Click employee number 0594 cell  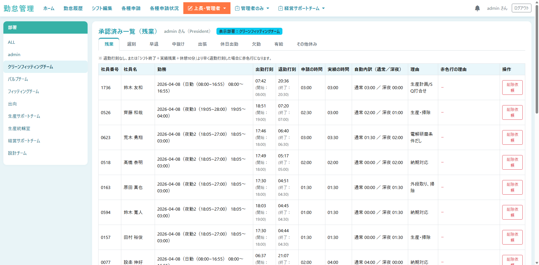[110, 212]
